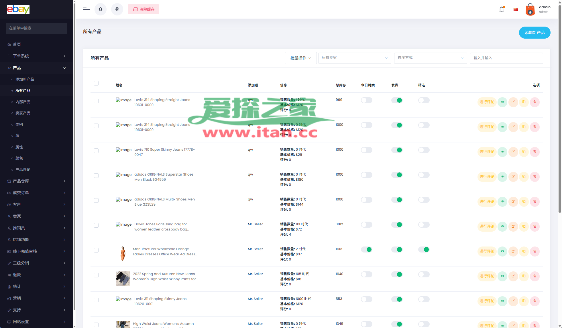Check the select-all checkbox in table header
Viewport: 562px width, 328px height.
(x=96, y=83)
